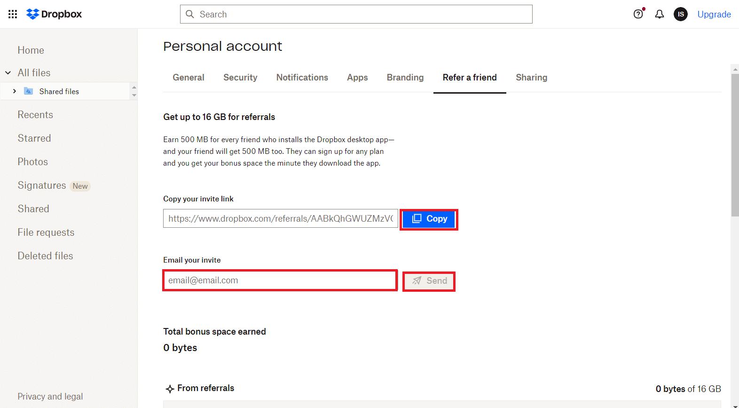The height and width of the screenshot is (408, 739).
Task: Open Shared in the sidebar
Action: 33,209
